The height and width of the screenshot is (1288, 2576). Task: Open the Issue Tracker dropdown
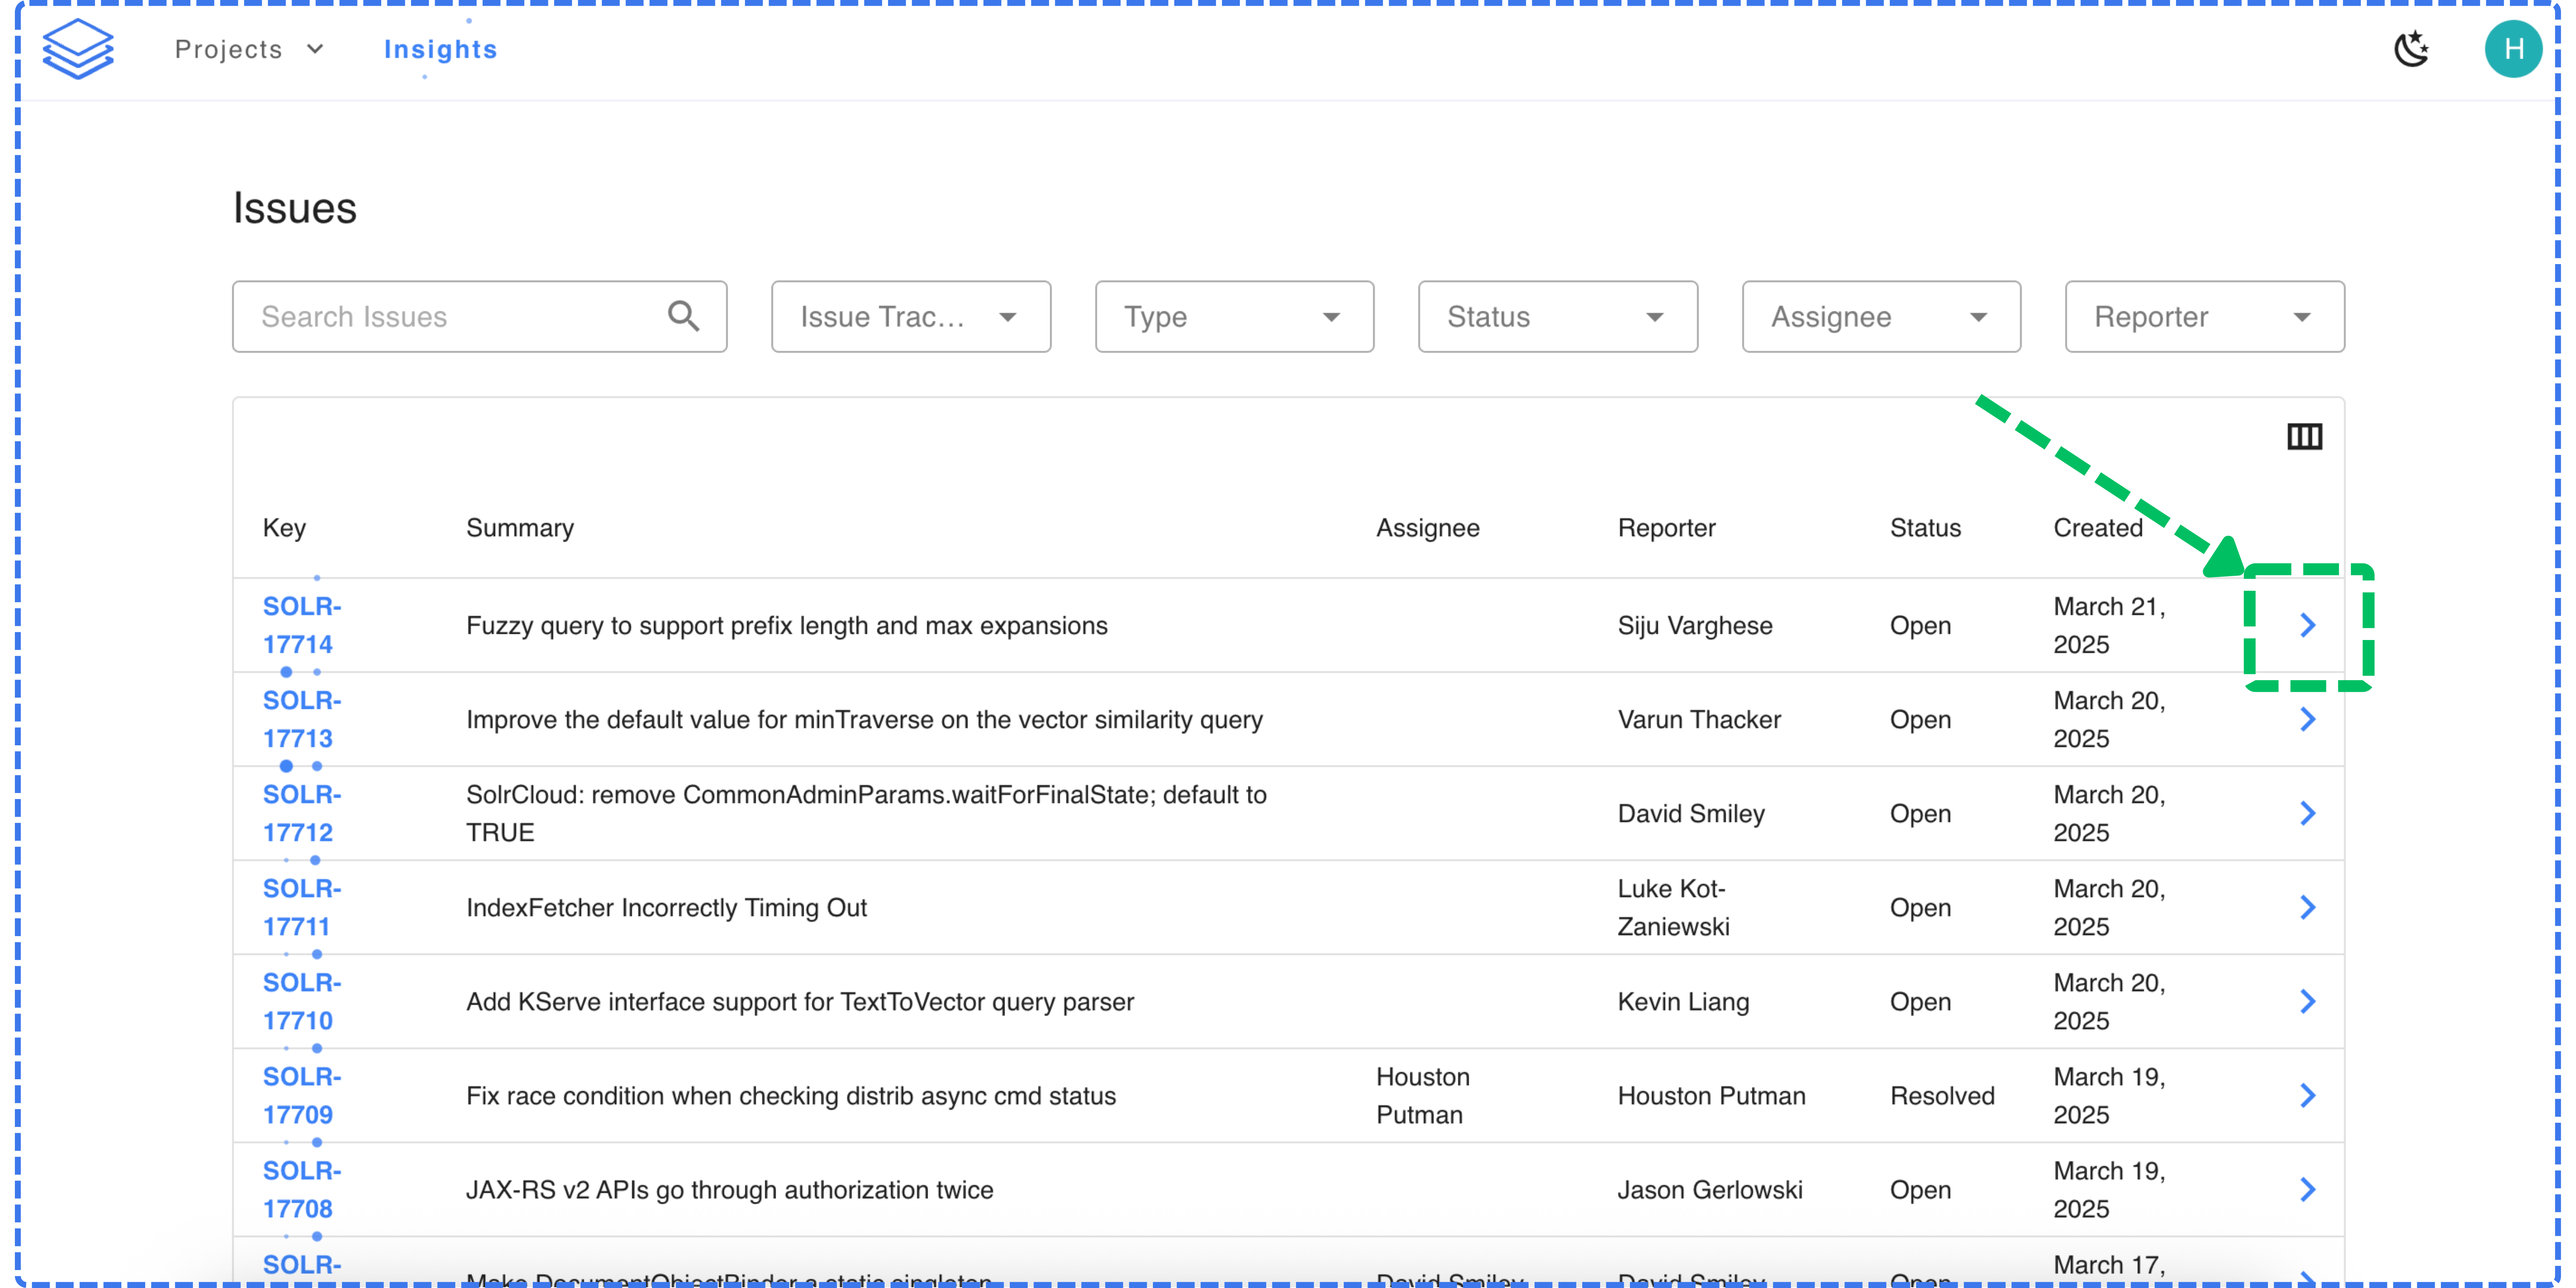[x=910, y=317]
